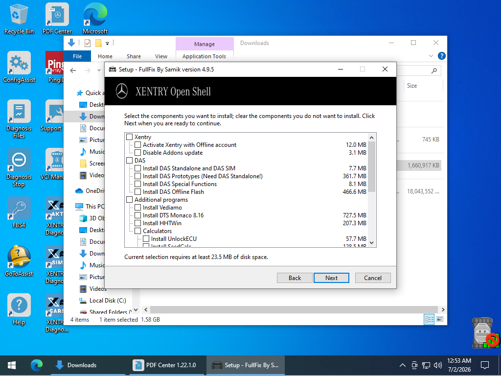The width and height of the screenshot is (501, 376).
Task: Open PDF Center desktop shortcut
Action: pyautogui.click(x=57, y=19)
